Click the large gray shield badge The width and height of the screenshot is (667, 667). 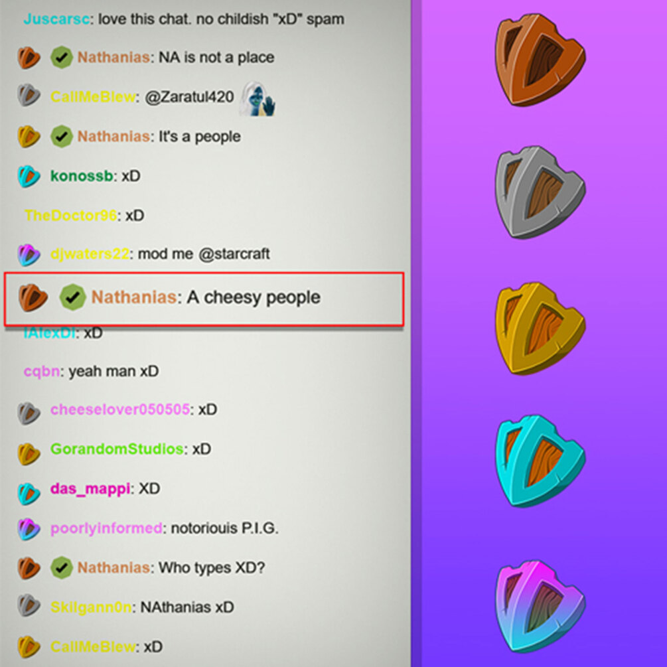pyautogui.click(x=540, y=192)
